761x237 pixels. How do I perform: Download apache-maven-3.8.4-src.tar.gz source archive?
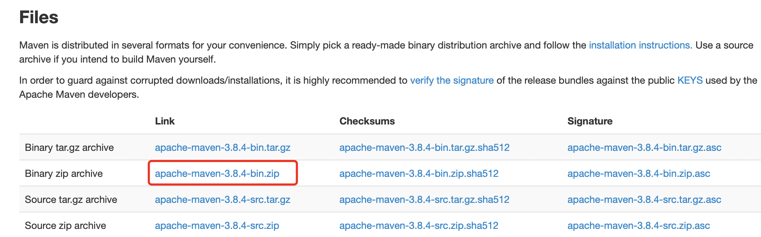(x=222, y=200)
